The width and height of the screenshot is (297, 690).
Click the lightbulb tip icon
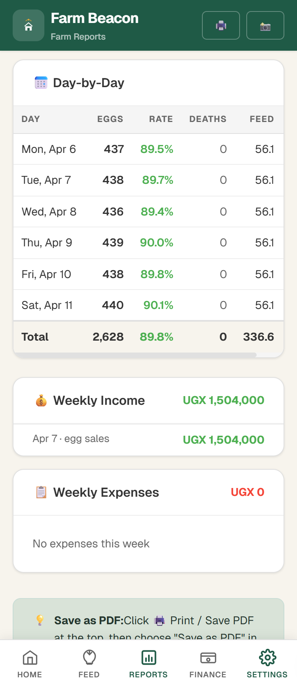[x=40, y=620]
